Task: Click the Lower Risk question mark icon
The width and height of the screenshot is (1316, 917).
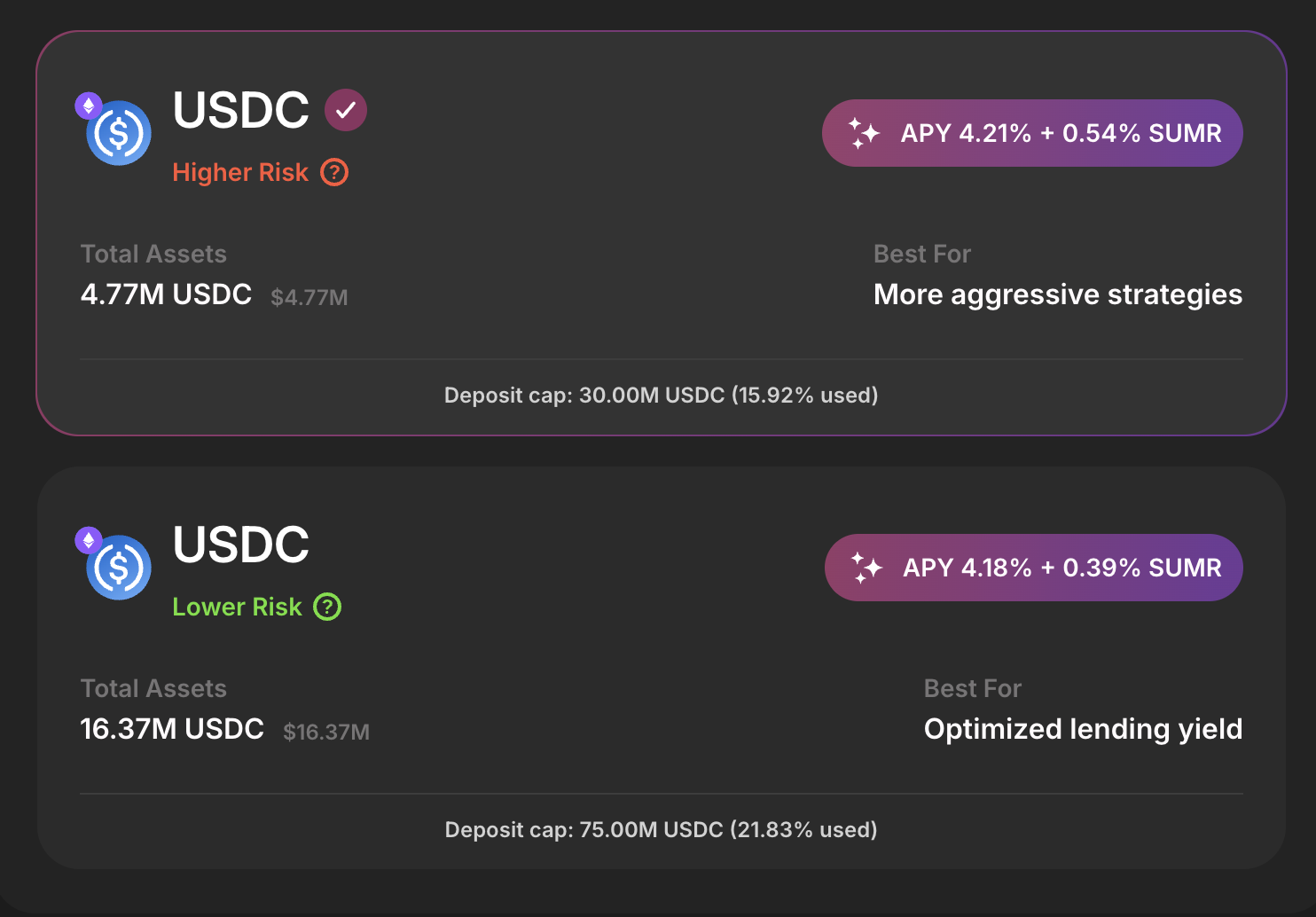Action: click(x=327, y=607)
